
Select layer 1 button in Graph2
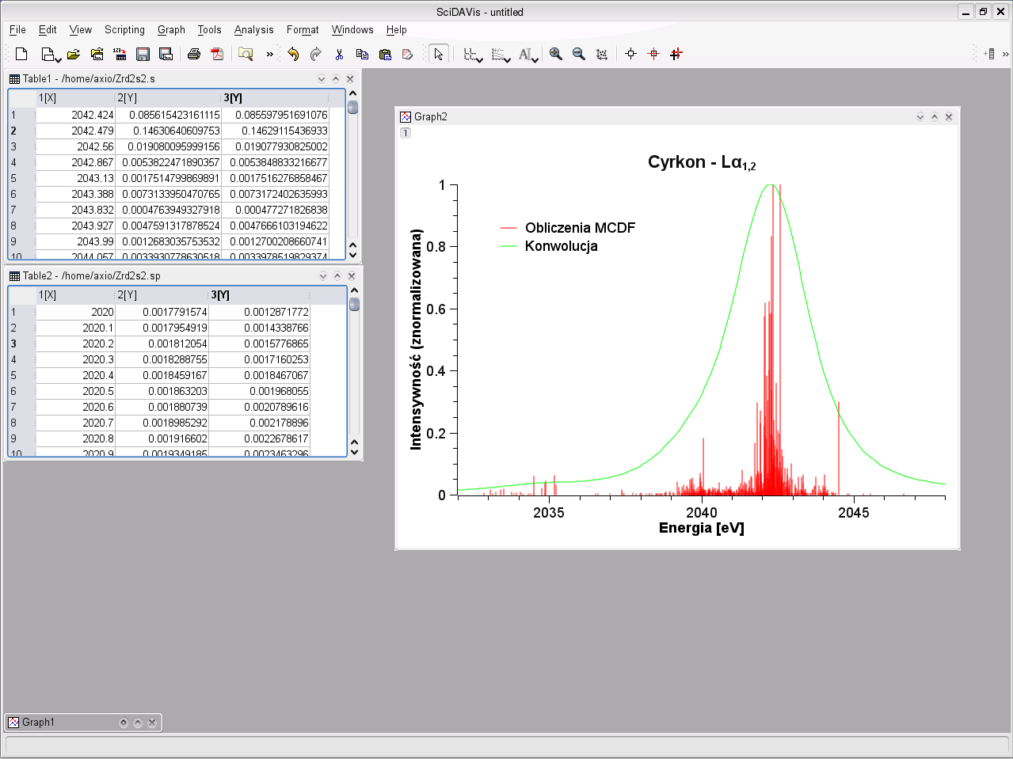[x=406, y=133]
